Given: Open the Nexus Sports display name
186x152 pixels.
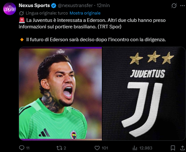Looking at the screenshot, I should [34, 5].
